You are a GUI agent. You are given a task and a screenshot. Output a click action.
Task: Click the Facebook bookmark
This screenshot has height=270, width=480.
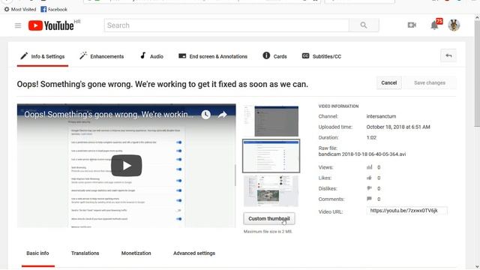point(54,10)
